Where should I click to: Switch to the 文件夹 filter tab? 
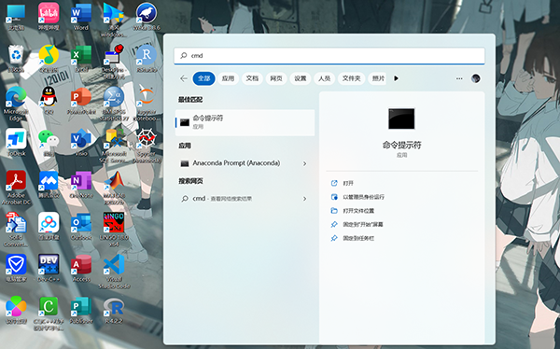(x=352, y=78)
